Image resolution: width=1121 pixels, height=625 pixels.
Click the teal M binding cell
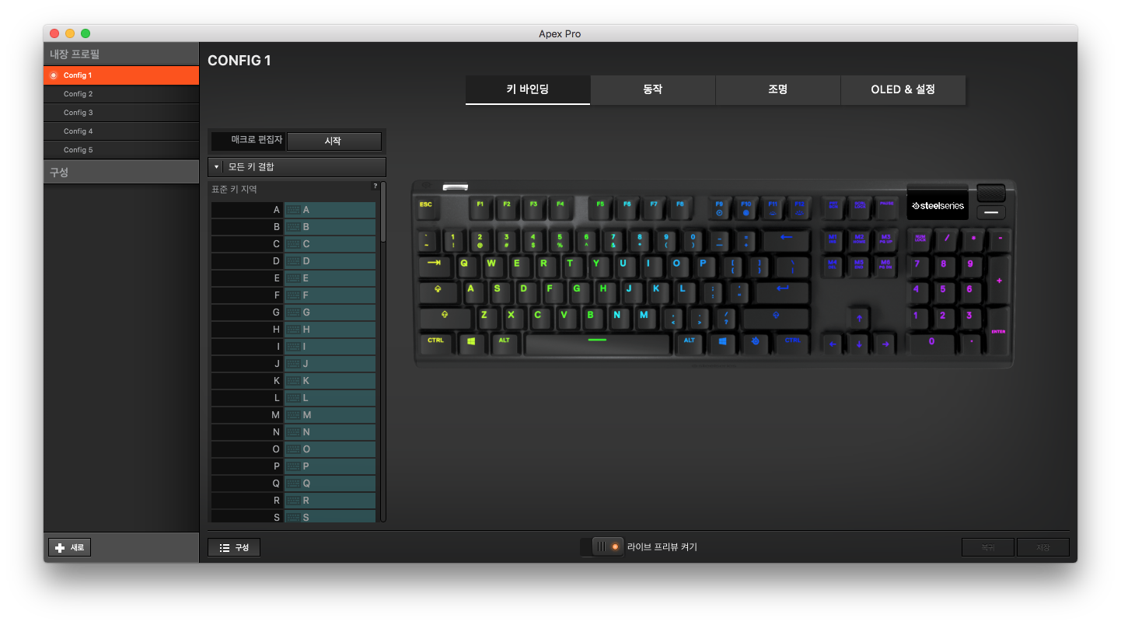tap(330, 415)
